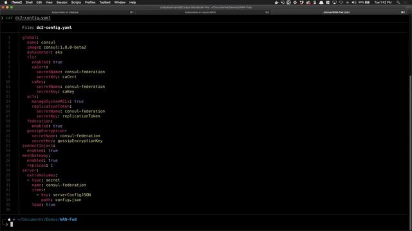Click the 'extraVolumes:' line

(x=42, y=175)
